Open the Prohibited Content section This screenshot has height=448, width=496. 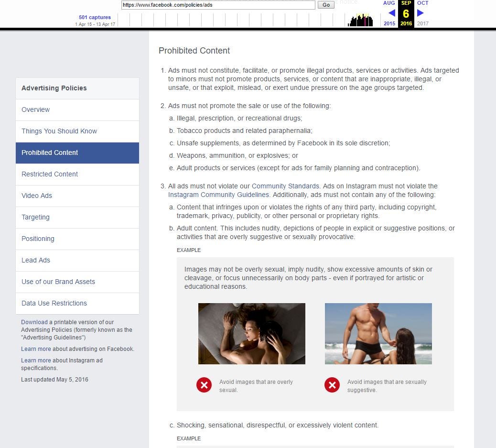click(50, 153)
